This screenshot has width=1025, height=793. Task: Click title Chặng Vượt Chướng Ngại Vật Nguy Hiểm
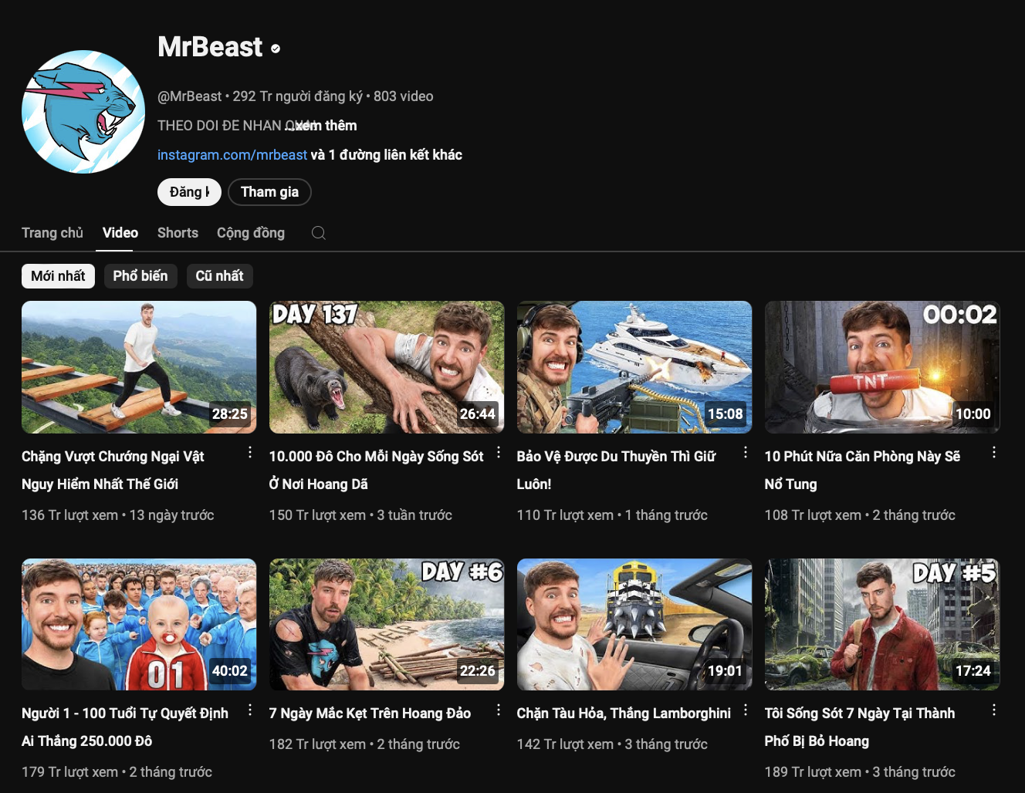click(x=113, y=471)
